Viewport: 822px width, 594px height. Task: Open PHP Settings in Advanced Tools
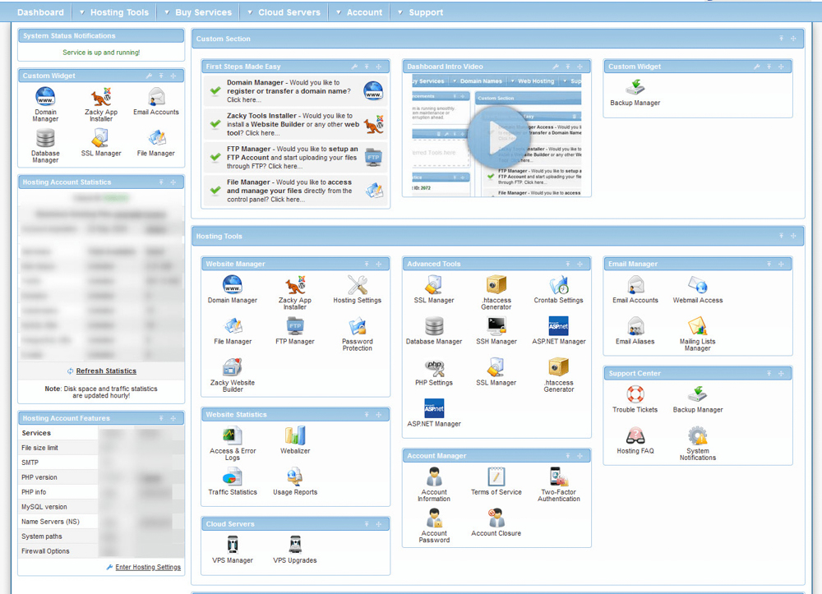coord(434,371)
